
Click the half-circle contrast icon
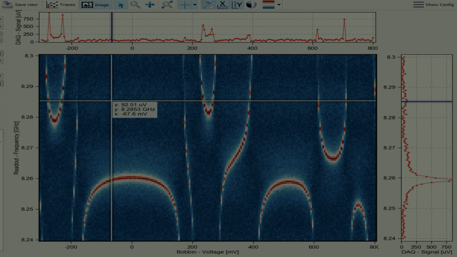pos(251,5)
